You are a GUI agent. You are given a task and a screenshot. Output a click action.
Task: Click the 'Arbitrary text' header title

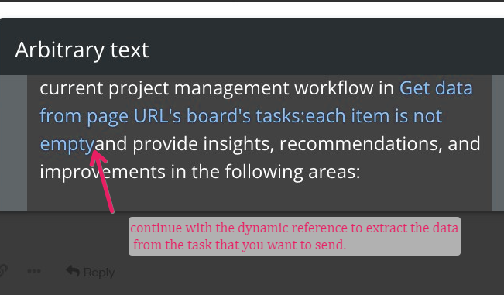tap(81, 50)
